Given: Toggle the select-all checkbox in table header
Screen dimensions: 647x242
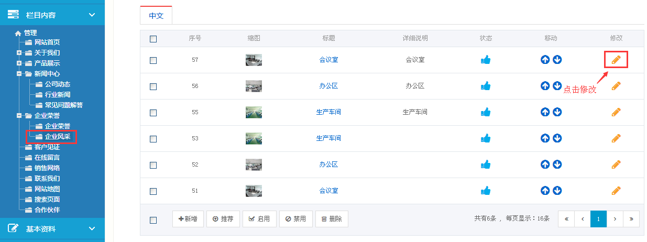Looking at the screenshot, I should pyautogui.click(x=153, y=39).
